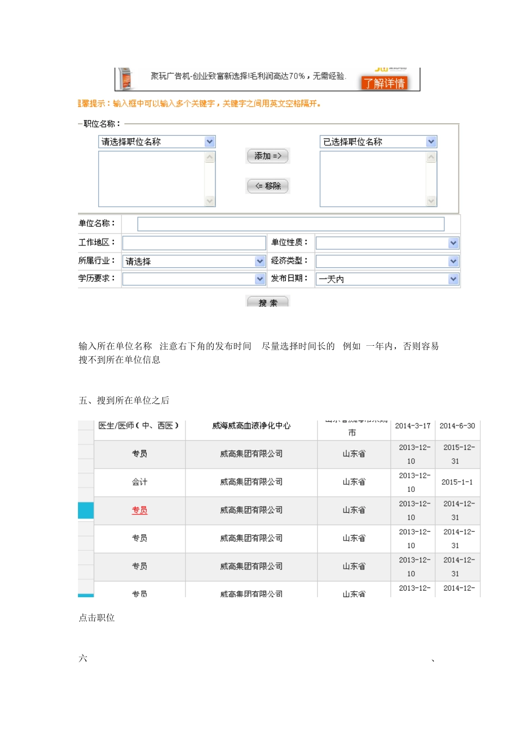Click the 会计 job title cell

coord(140,482)
